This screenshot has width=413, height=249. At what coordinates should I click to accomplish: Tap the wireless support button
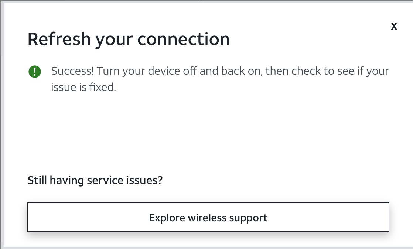tap(208, 217)
